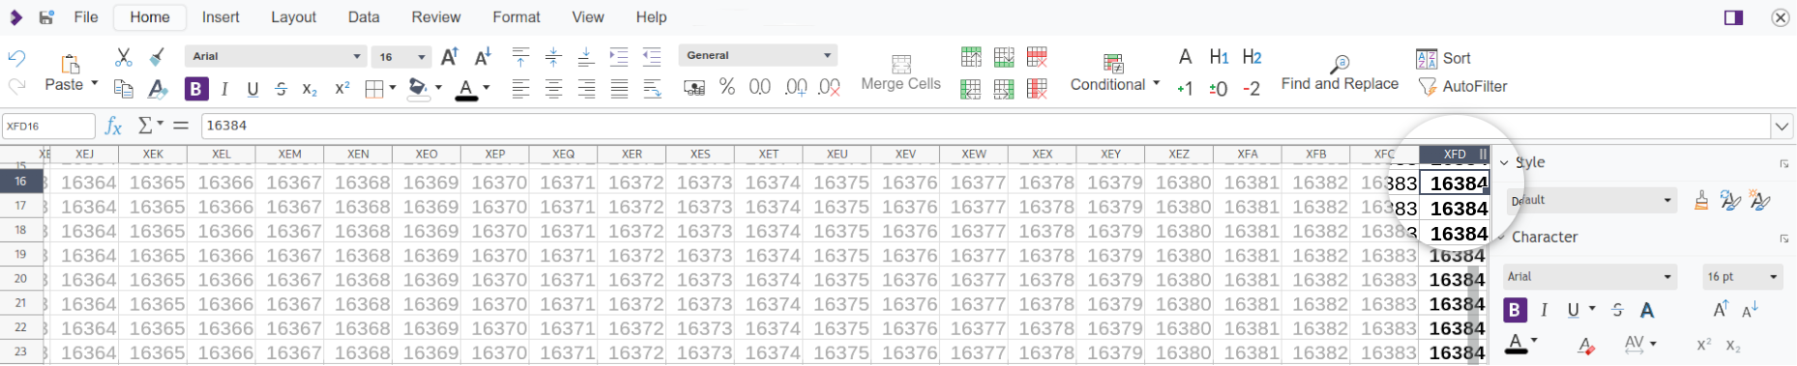Click the Cut scissors icon

click(x=123, y=58)
